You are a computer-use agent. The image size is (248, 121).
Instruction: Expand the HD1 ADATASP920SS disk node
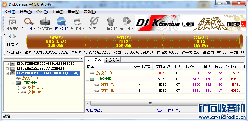tap(7, 69)
